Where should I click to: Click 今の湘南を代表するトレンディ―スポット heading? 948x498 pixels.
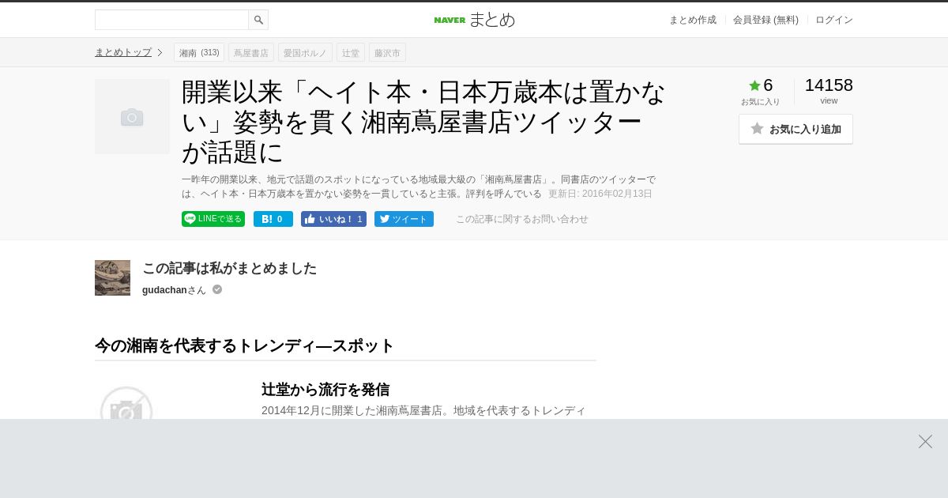pos(245,345)
